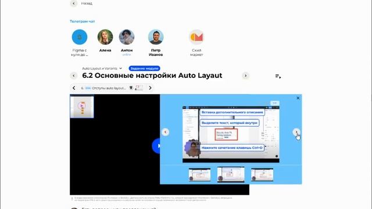Open the Figma с нуля chat avatar
This screenshot has width=372, height=209.
80,37
